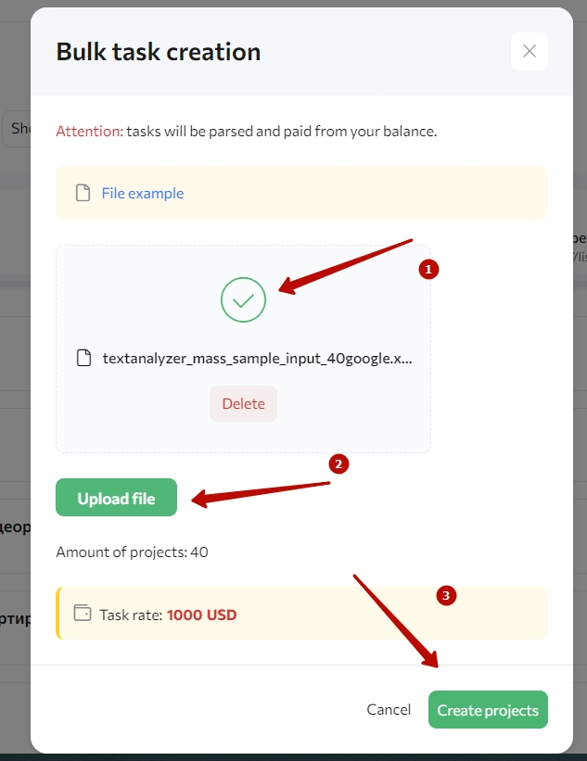The height and width of the screenshot is (761, 587).
Task: Click the Upload file button
Action: point(116,498)
